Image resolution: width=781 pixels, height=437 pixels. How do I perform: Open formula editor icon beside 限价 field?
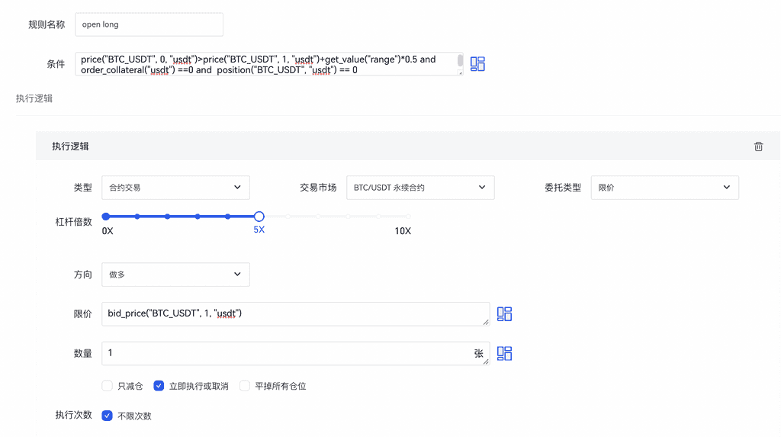[504, 313]
